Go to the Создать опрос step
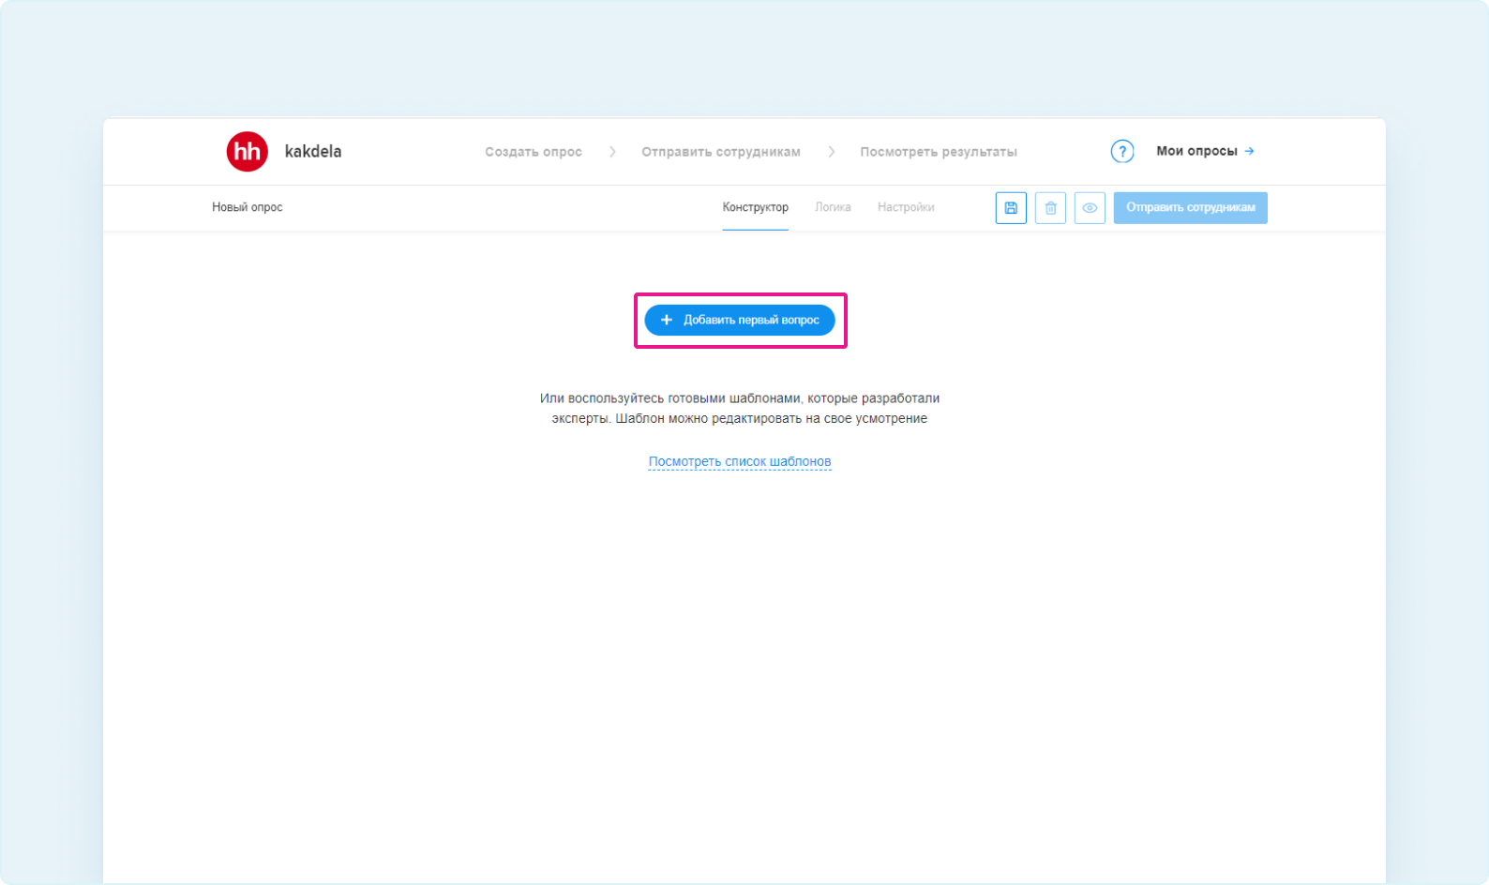The width and height of the screenshot is (1489, 885). coord(534,152)
